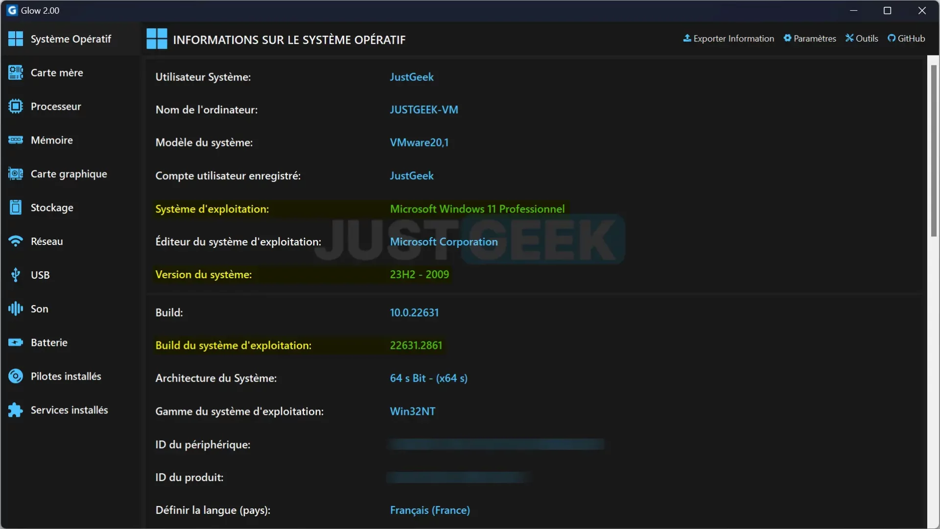Click the Outils crossed tools icon
This screenshot has height=529, width=940.
[x=849, y=38]
